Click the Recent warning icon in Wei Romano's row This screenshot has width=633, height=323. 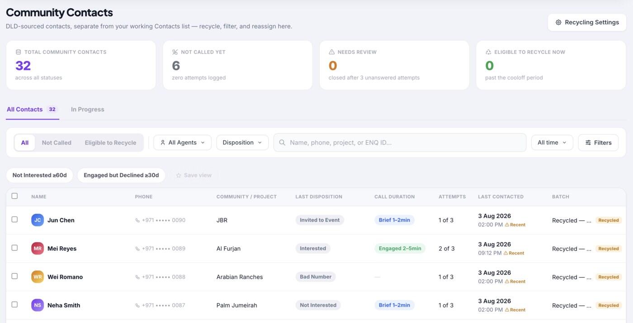tap(507, 281)
